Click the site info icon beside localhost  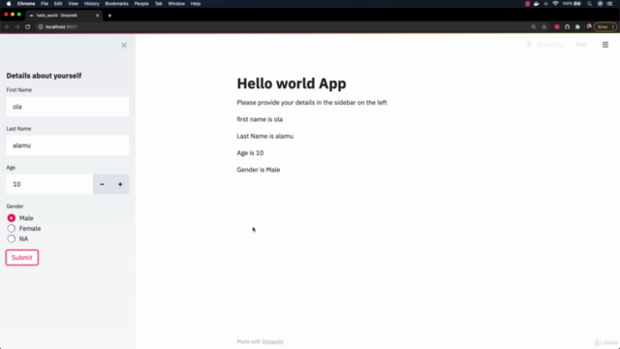point(41,27)
